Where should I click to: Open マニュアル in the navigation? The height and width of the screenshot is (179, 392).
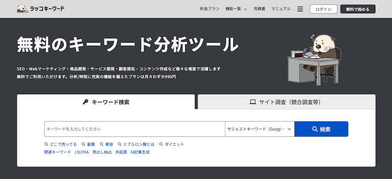pyautogui.click(x=281, y=9)
